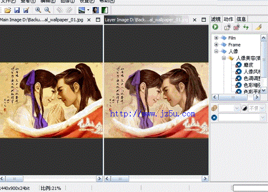The image size is (268, 192).
Task: Zoom in with the plus magnifier
Action: 38,10
